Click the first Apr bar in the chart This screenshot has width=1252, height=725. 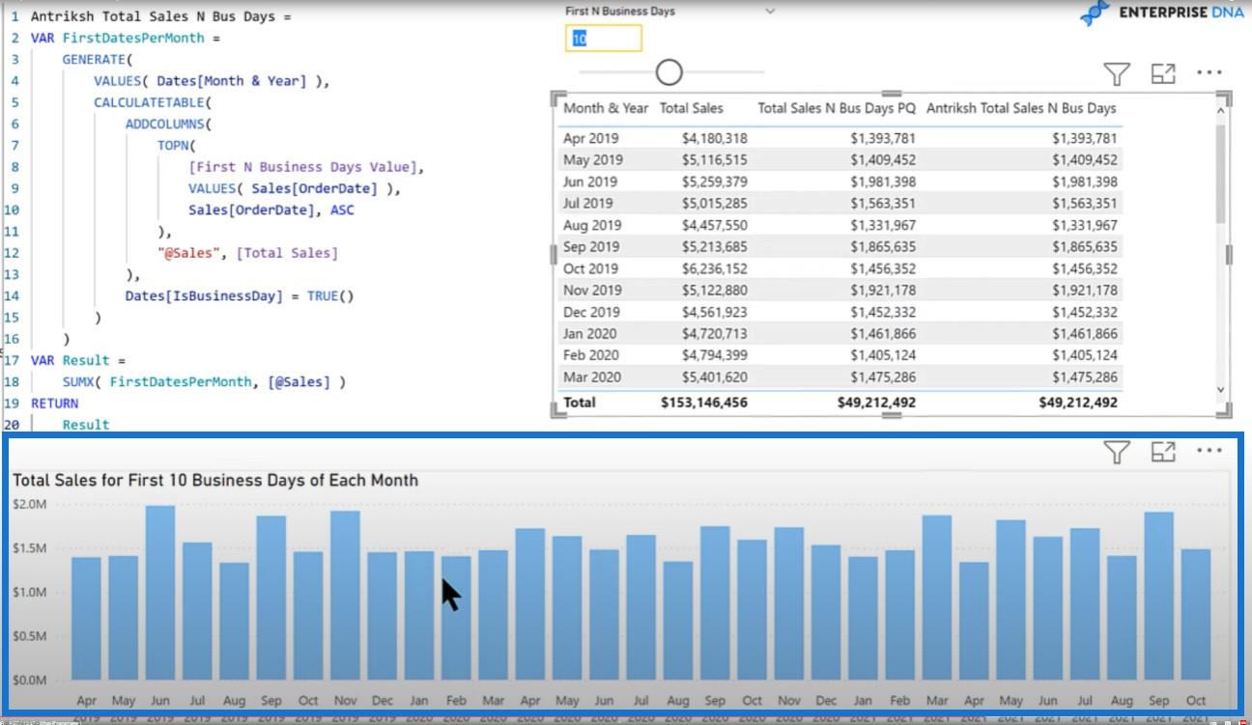pyautogui.click(x=86, y=619)
